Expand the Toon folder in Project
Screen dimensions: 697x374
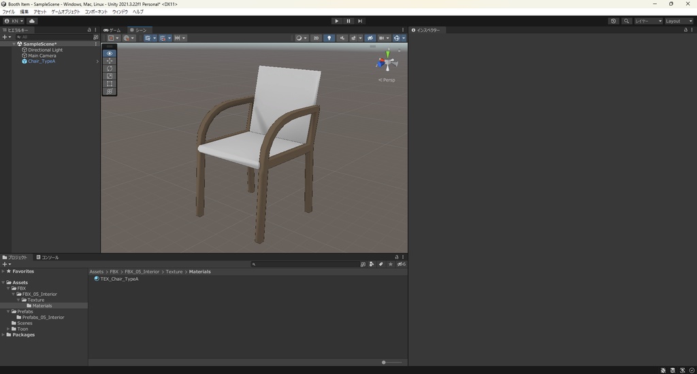[8, 329]
